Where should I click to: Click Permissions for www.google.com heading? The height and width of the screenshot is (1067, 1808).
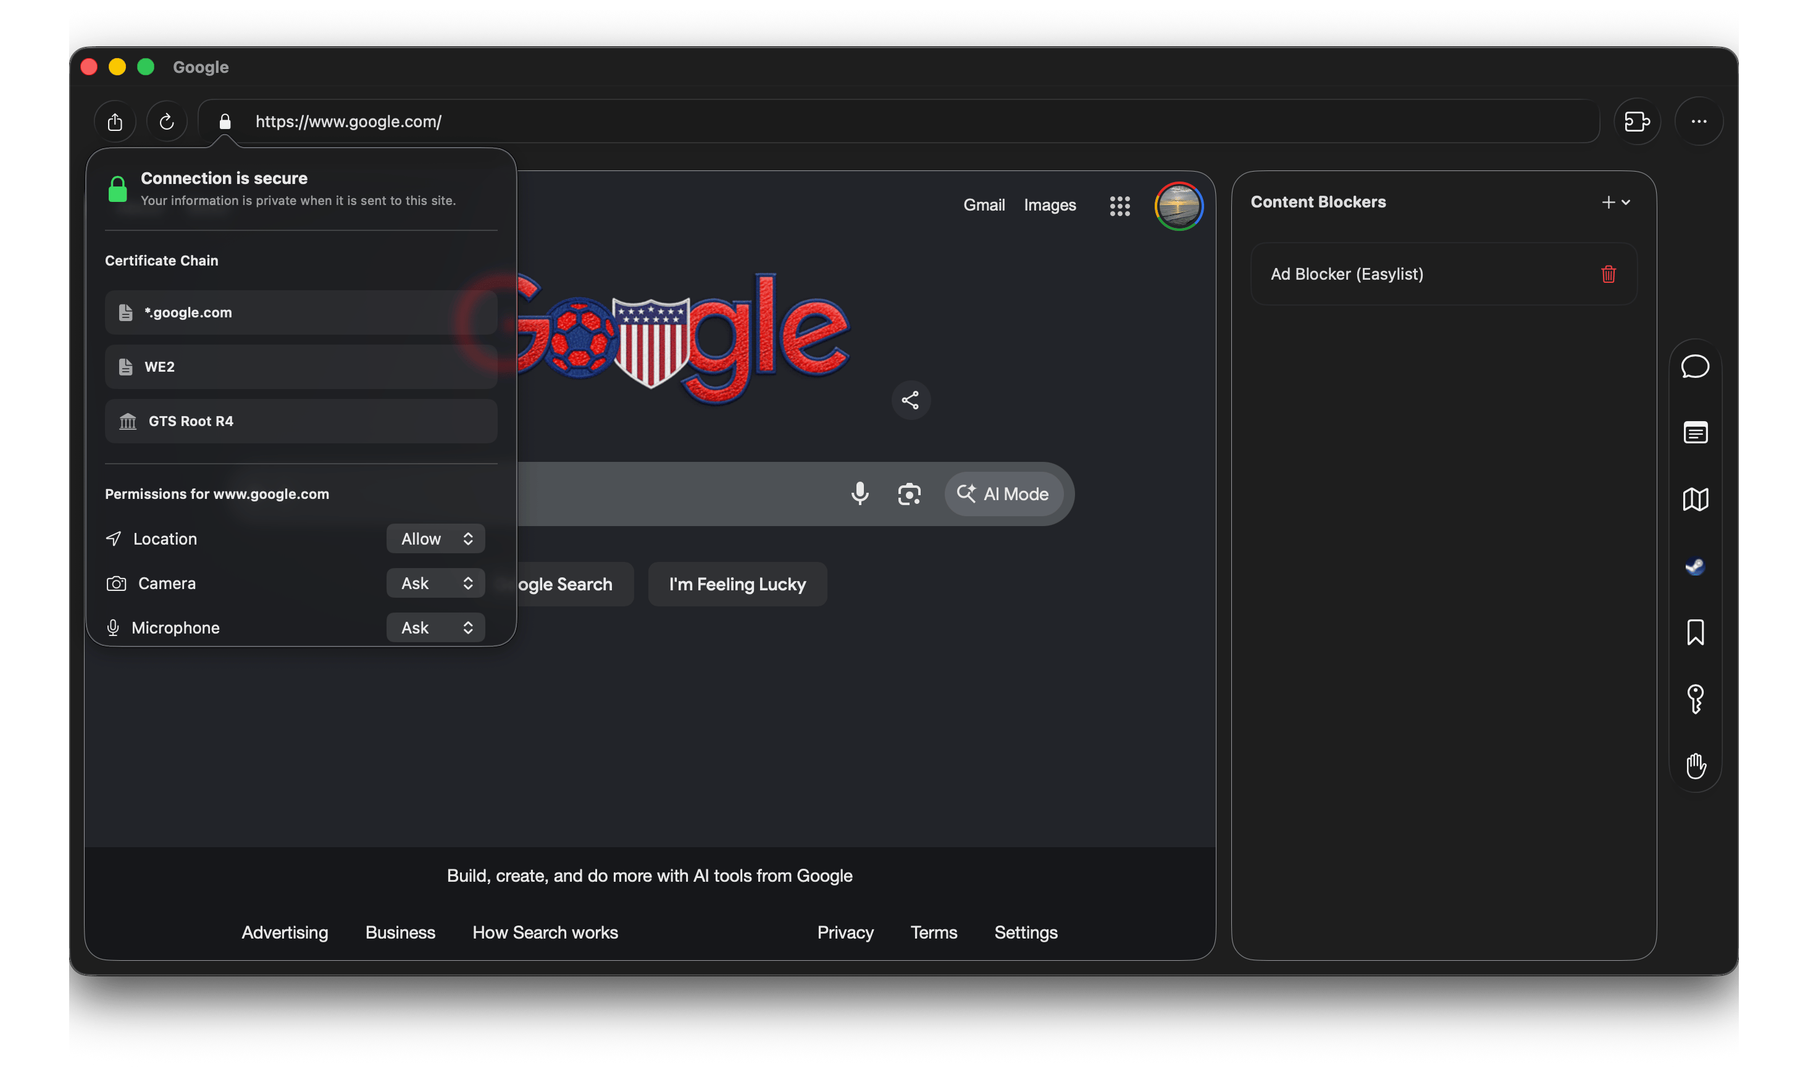[x=217, y=494]
